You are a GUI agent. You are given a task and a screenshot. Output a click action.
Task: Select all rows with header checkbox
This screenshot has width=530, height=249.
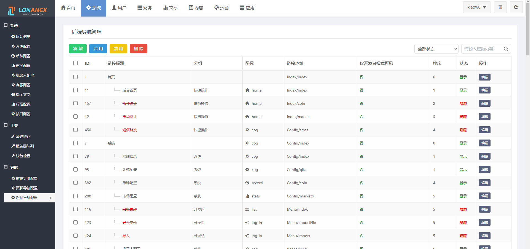coord(75,63)
